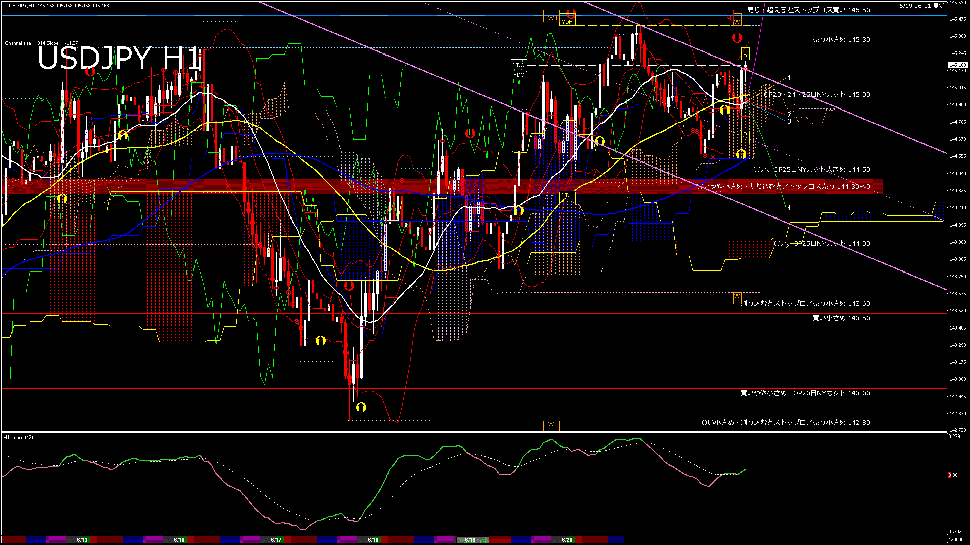
Task: Select annotation 買いやや小さめ、OP20日NYカット 143.00
Action: [806, 393]
